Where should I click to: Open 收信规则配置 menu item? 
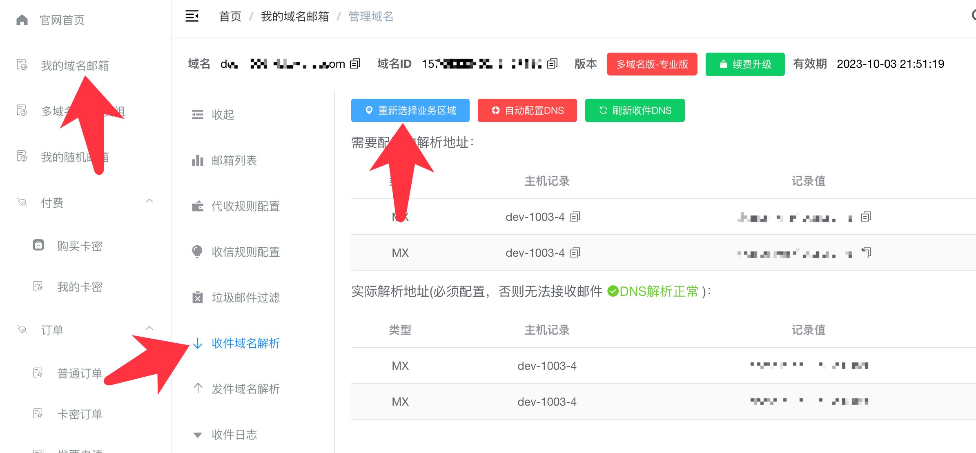(246, 252)
